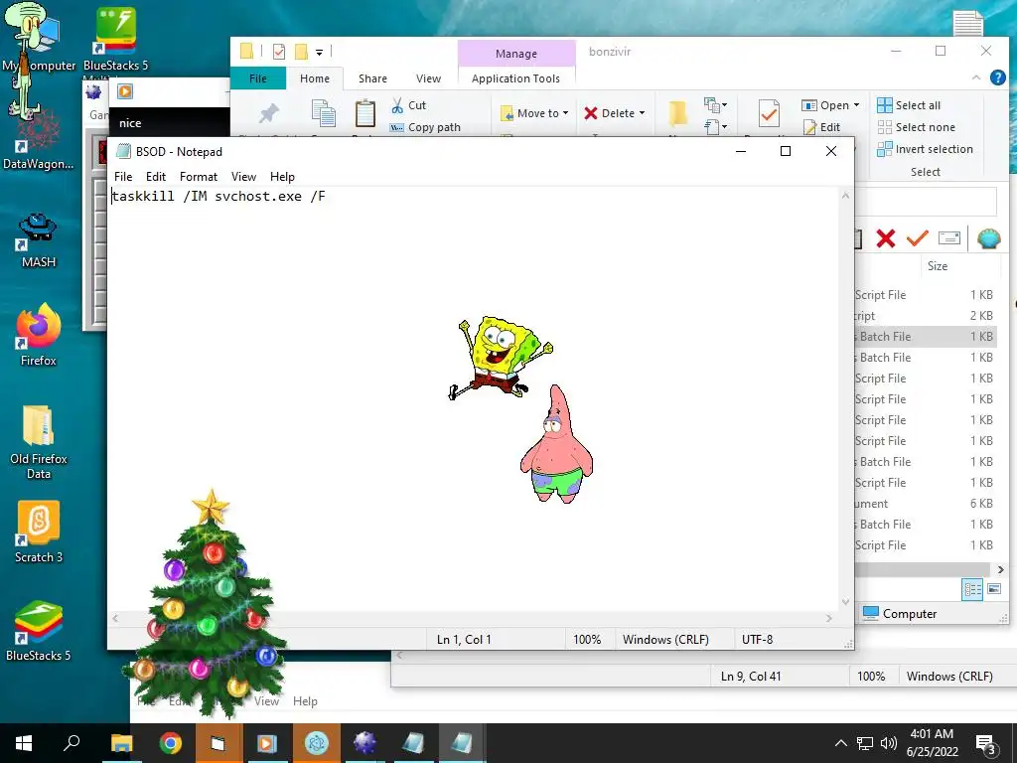
Task: Click the taskbar search magnifier
Action: click(x=72, y=743)
